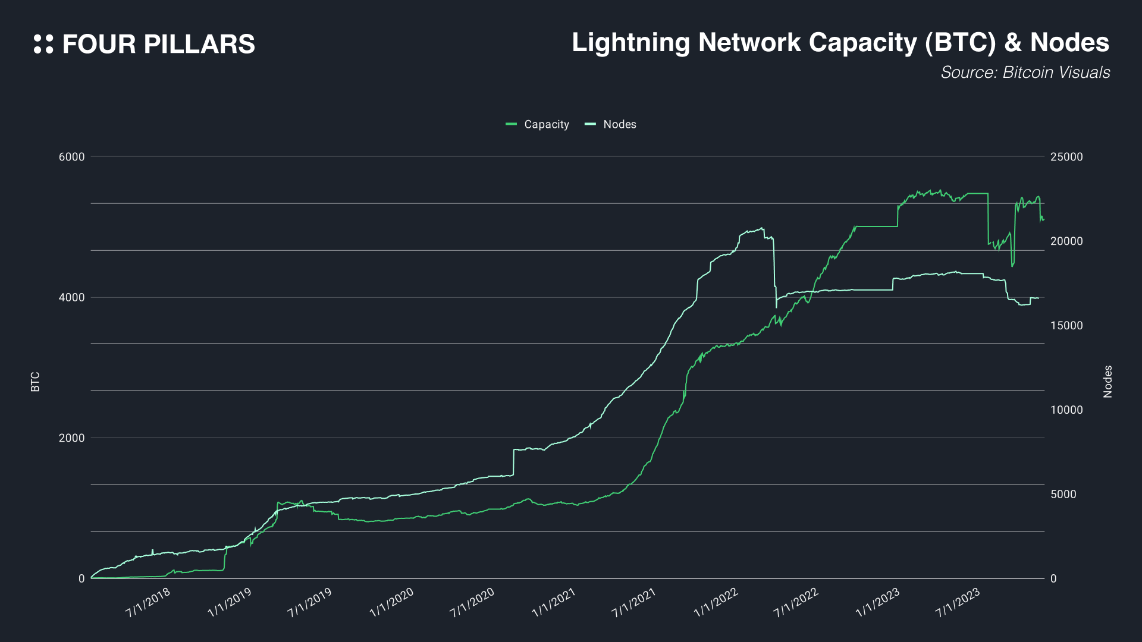Click the 4000 BTC axis tick label

click(x=71, y=298)
